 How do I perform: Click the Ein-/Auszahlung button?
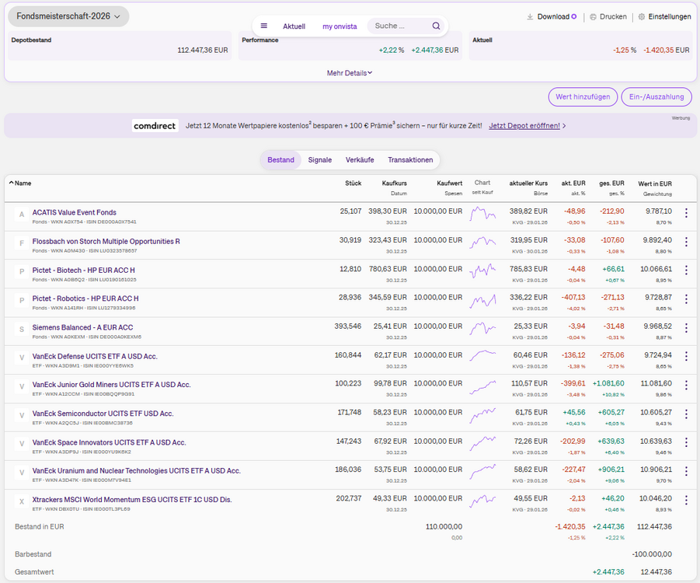click(x=656, y=97)
